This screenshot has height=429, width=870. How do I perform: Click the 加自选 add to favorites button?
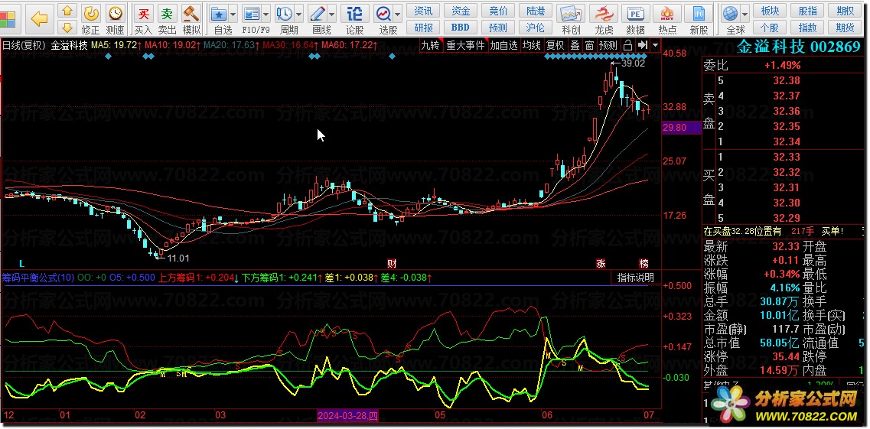(x=503, y=45)
